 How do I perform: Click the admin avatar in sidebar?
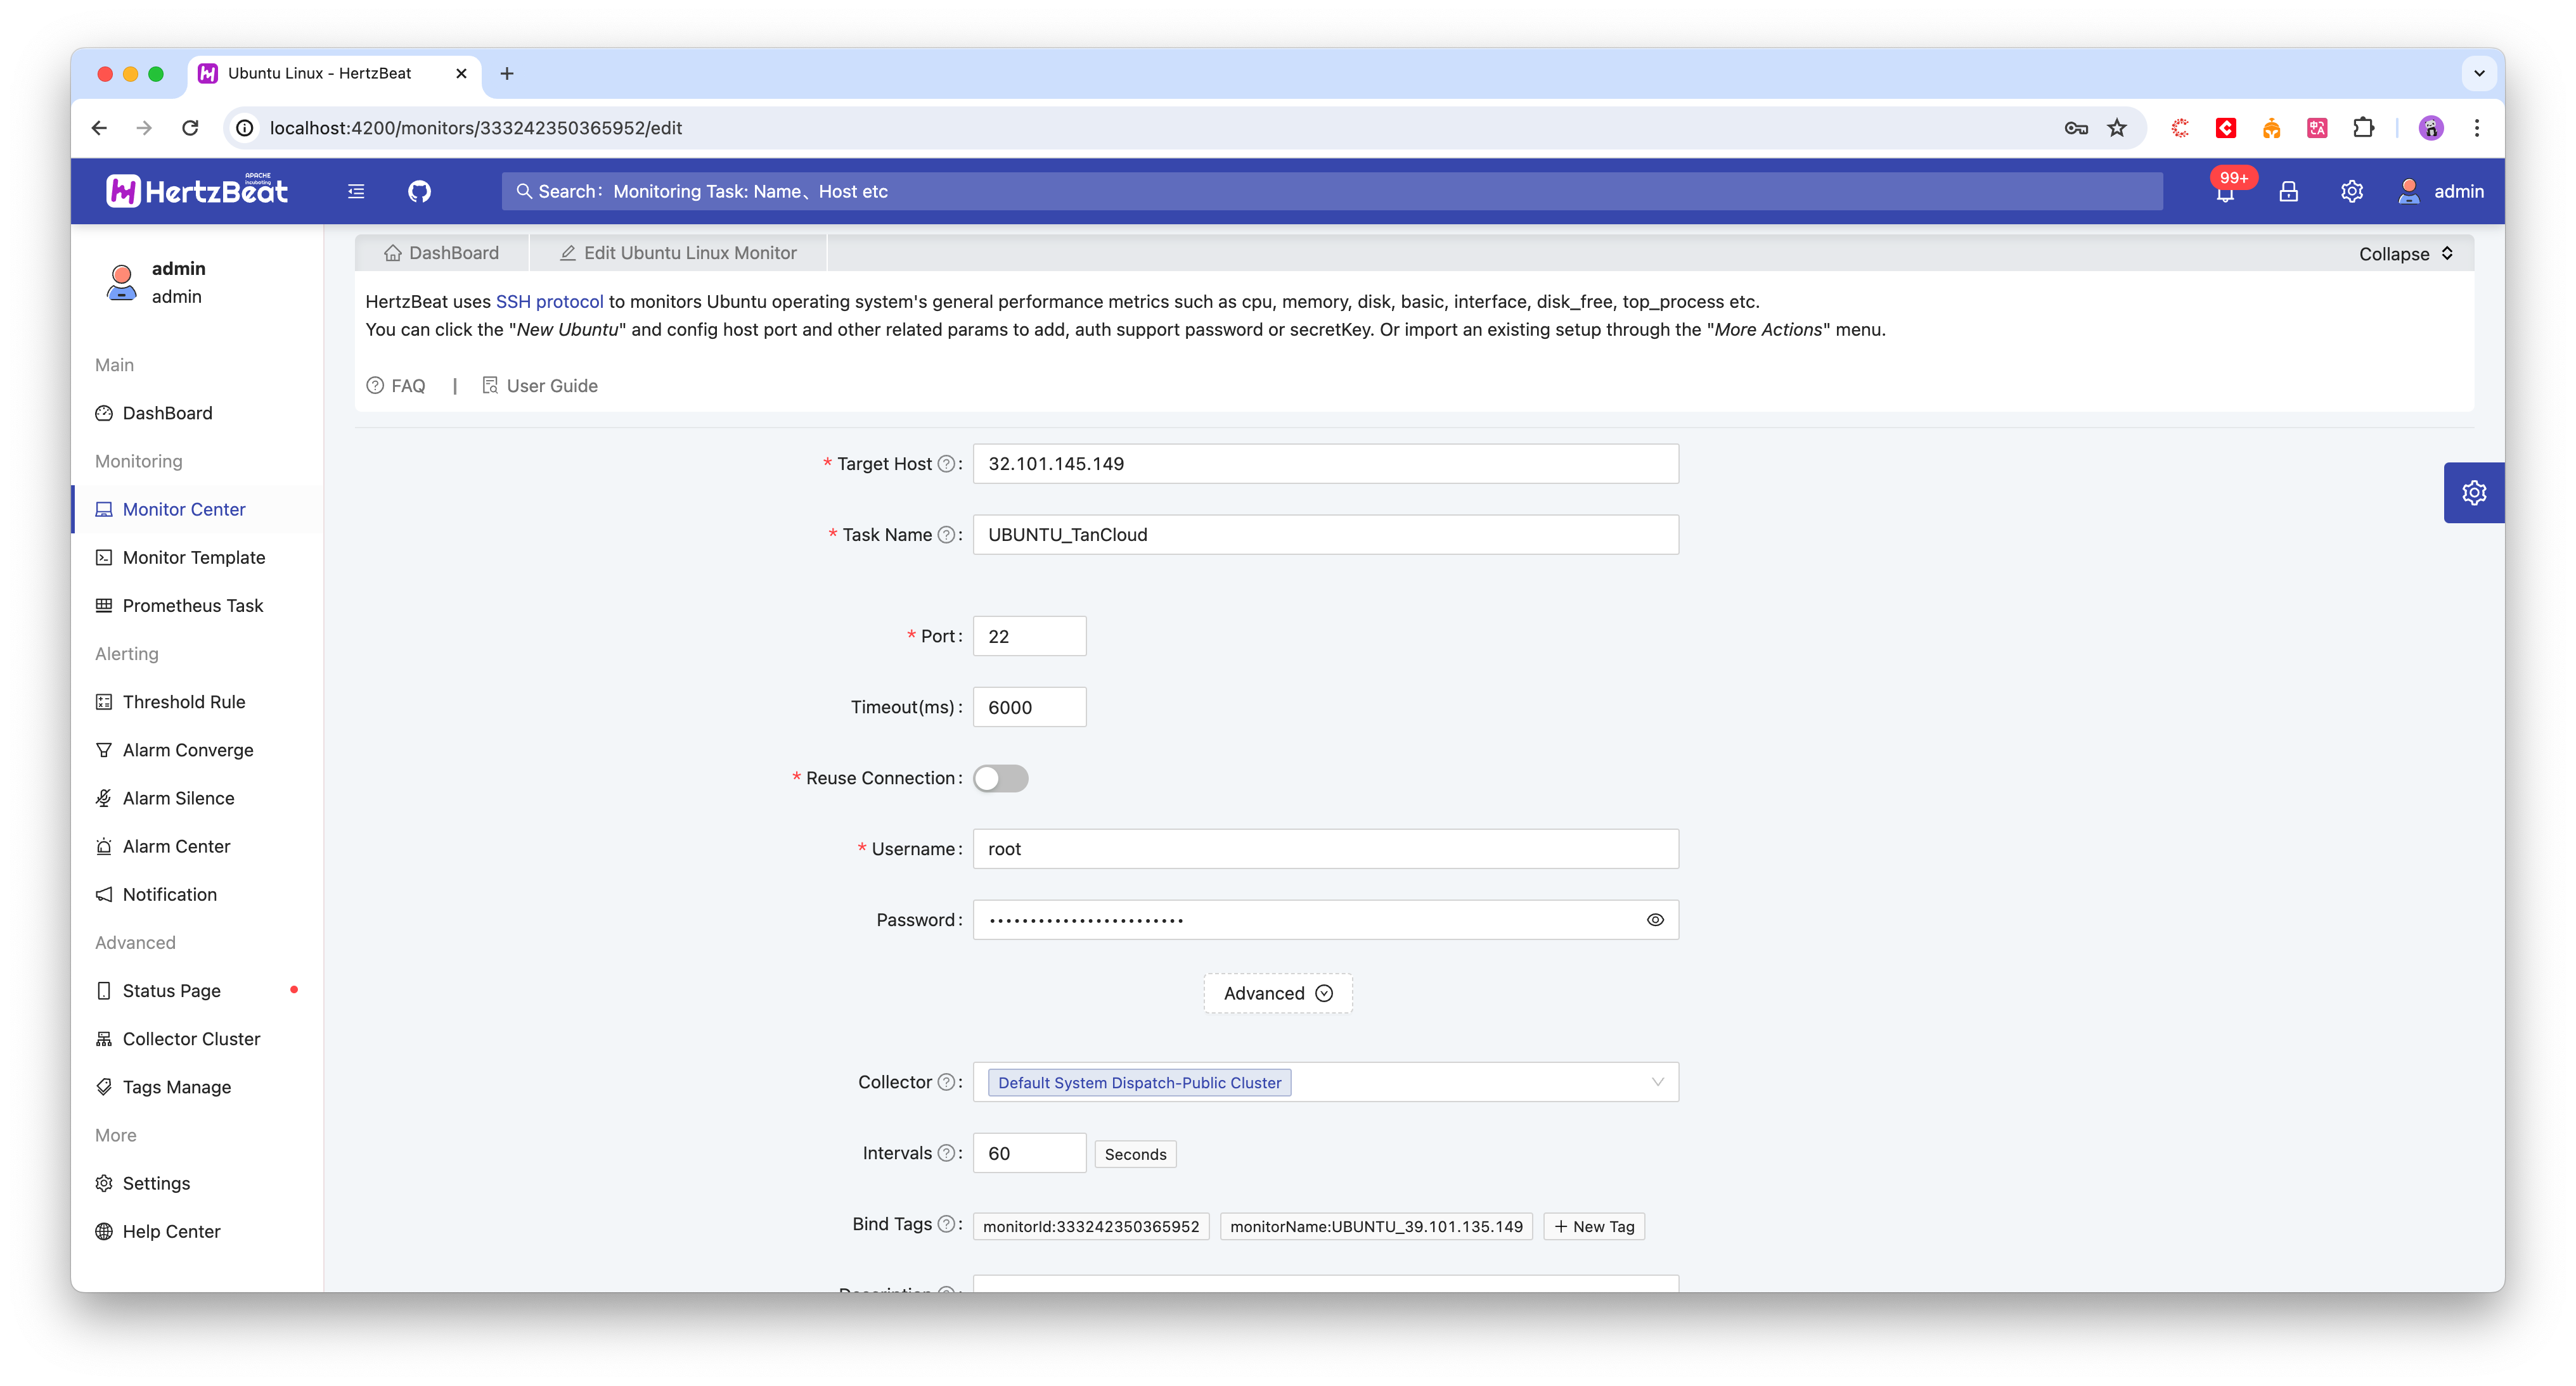(122, 283)
